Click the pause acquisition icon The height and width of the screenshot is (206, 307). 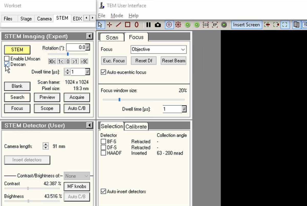148,25
